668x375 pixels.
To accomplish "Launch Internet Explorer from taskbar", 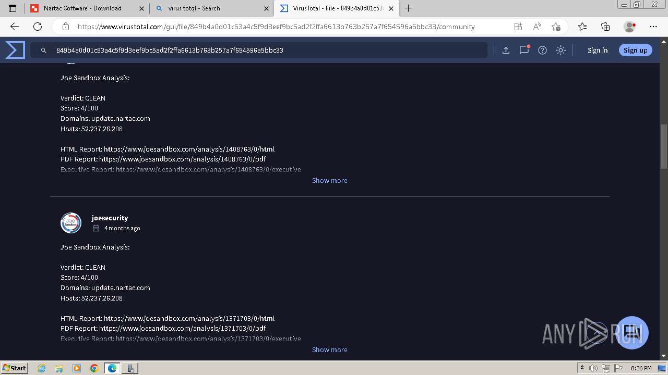I will (x=42, y=368).
